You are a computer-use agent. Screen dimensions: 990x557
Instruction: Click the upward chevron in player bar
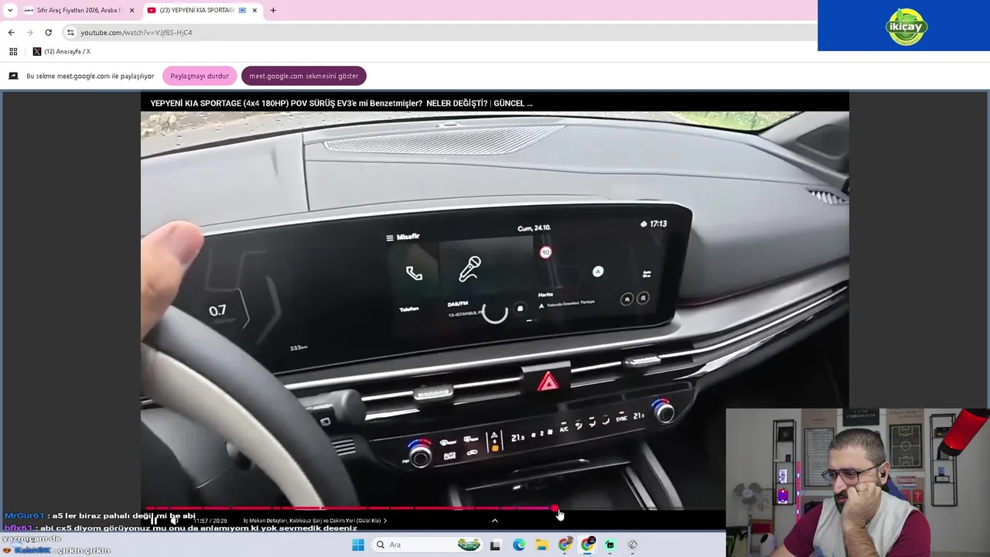pyautogui.click(x=495, y=521)
